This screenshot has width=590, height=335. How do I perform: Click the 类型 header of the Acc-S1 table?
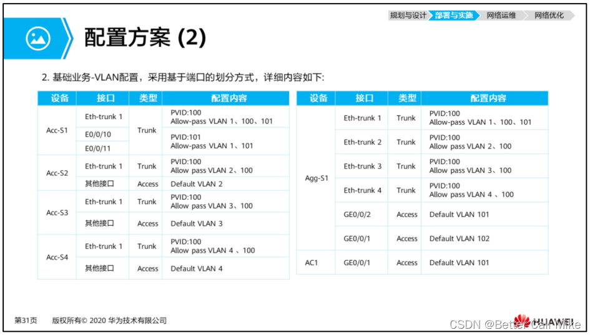click(x=145, y=98)
